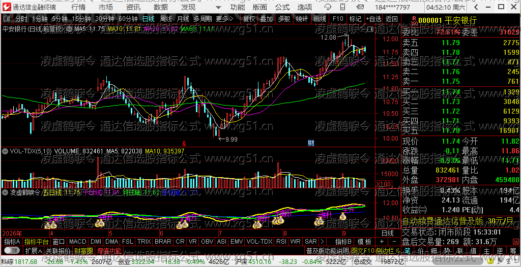Open the 数据 menu
521x267 pixels.
coord(161,7)
